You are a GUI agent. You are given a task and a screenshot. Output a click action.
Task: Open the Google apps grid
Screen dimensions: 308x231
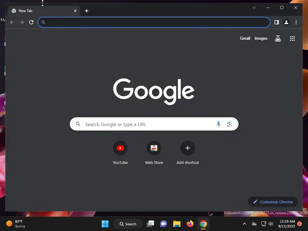[x=292, y=38]
